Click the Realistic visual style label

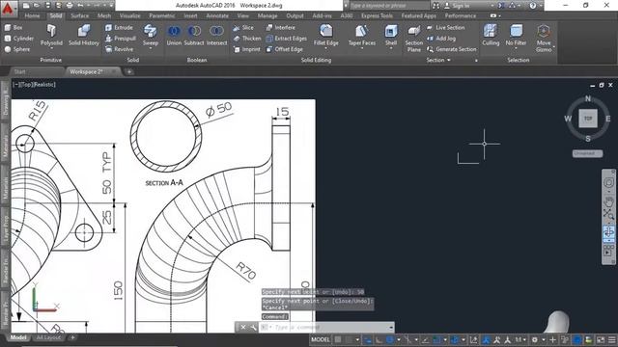(x=45, y=85)
